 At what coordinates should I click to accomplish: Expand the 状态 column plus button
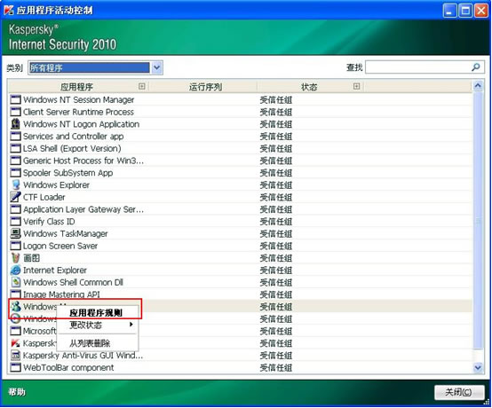coord(356,86)
